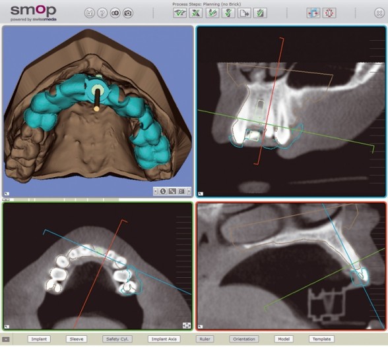Expand the bottom toolbar minus toggle
The width and height of the screenshot is (388, 347).
(6, 339)
